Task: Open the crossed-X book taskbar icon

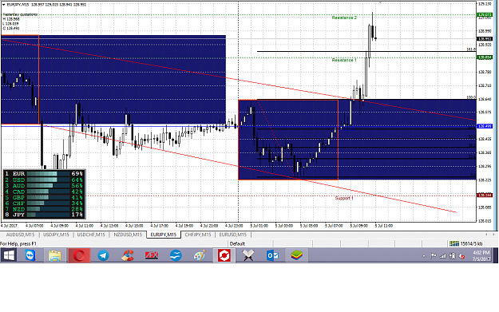Action: point(248,255)
